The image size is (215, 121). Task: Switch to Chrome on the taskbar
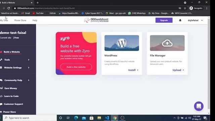pyautogui.click(x=115, y=118)
